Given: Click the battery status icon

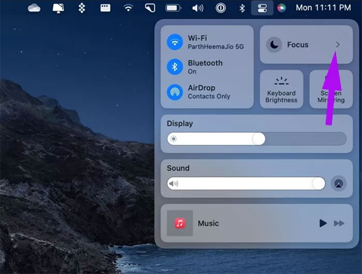Looking at the screenshot, I should pos(173,8).
